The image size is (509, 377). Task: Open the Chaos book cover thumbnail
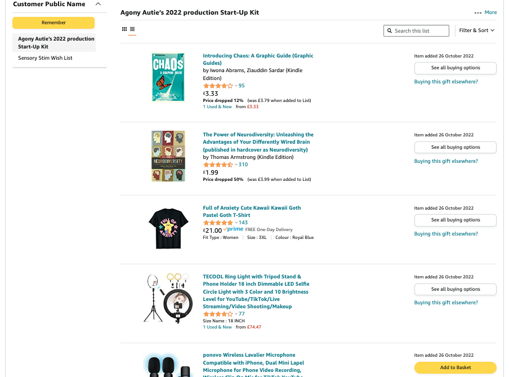tap(168, 77)
